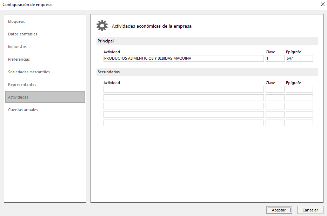Click third secondary Clave field

coord(275,106)
